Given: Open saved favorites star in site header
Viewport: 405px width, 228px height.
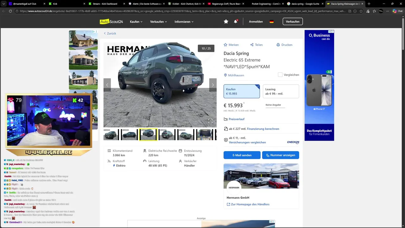Looking at the screenshot, I should coord(226,22).
